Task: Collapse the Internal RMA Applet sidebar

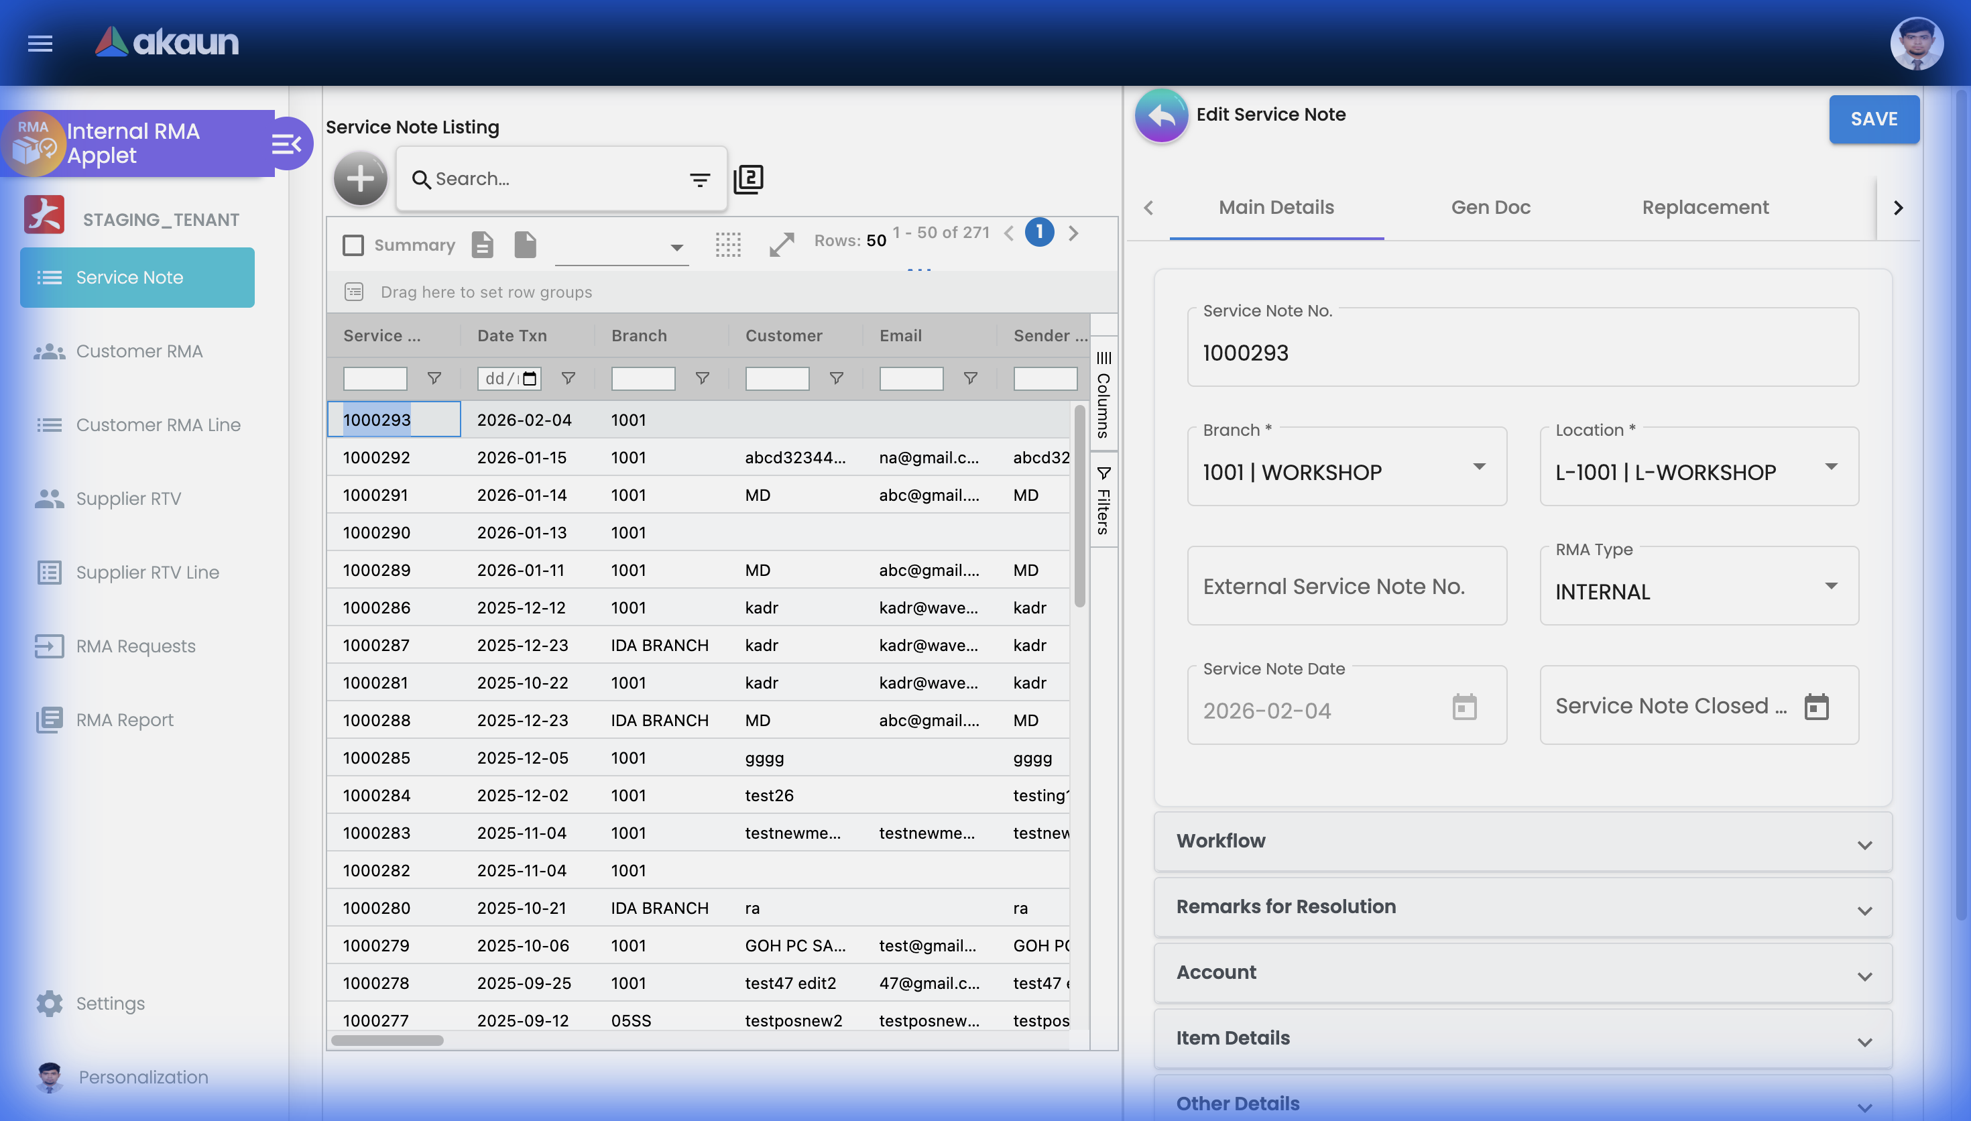Action: click(x=286, y=143)
